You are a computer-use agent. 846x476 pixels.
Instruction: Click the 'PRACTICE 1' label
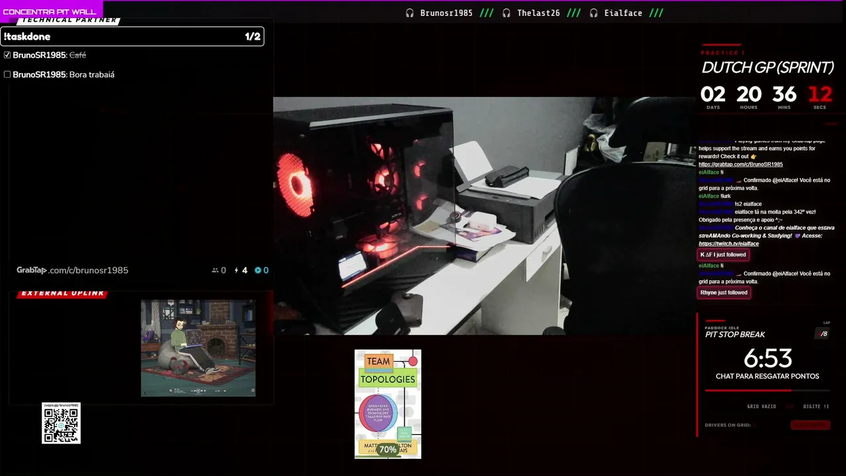coord(722,53)
